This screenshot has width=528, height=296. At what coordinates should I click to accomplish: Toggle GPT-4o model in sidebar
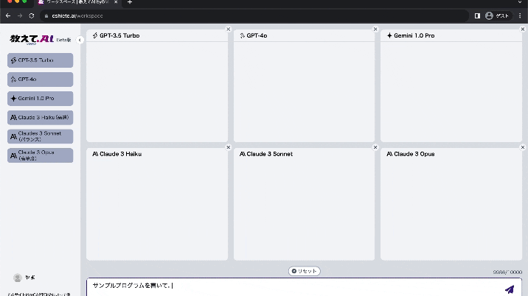point(41,80)
